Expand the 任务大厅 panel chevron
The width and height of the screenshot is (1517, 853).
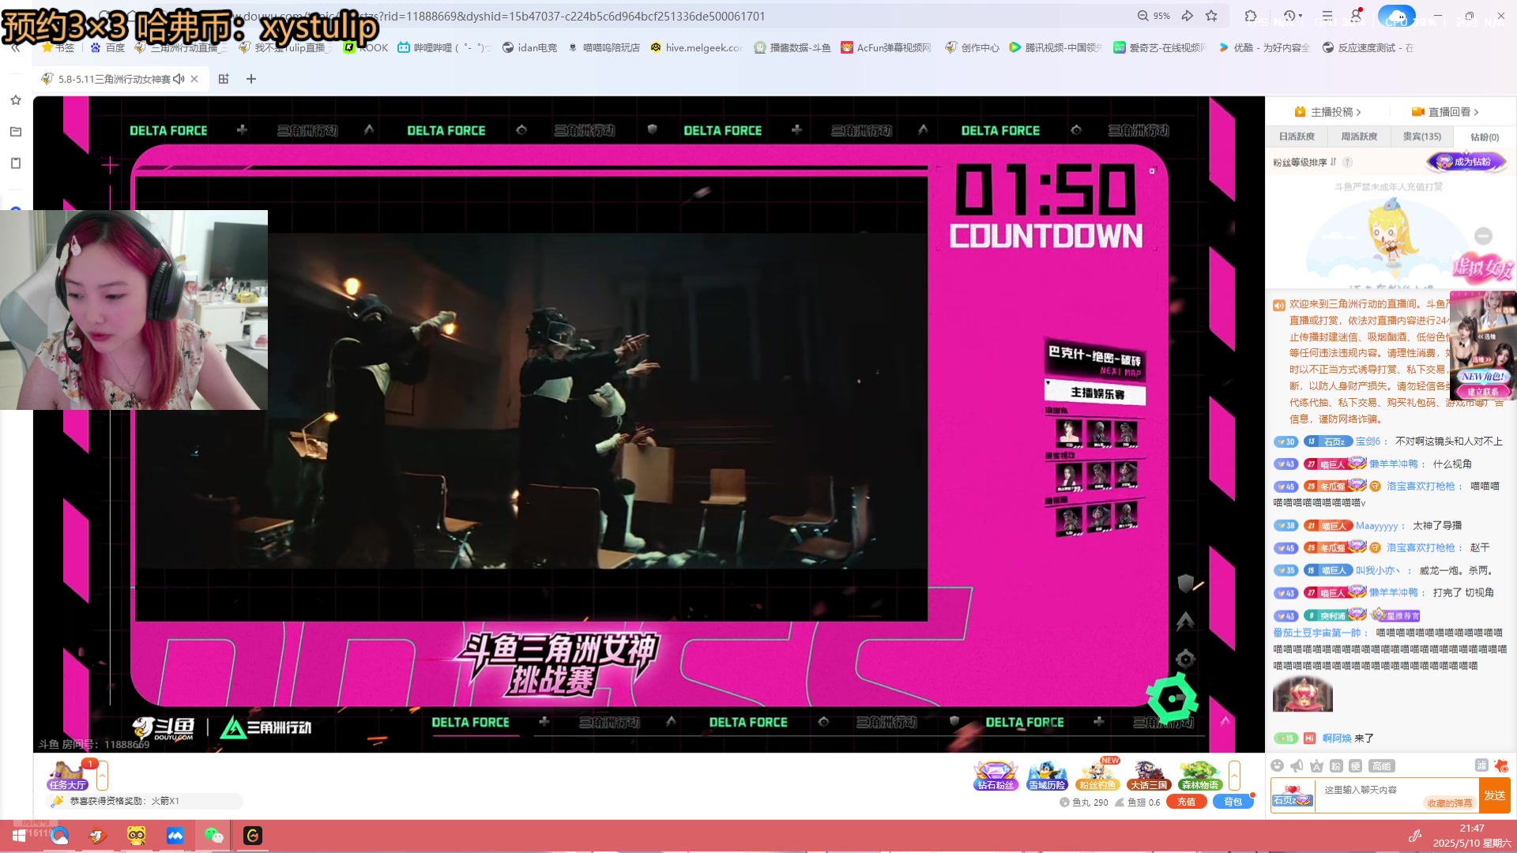click(x=102, y=776)
